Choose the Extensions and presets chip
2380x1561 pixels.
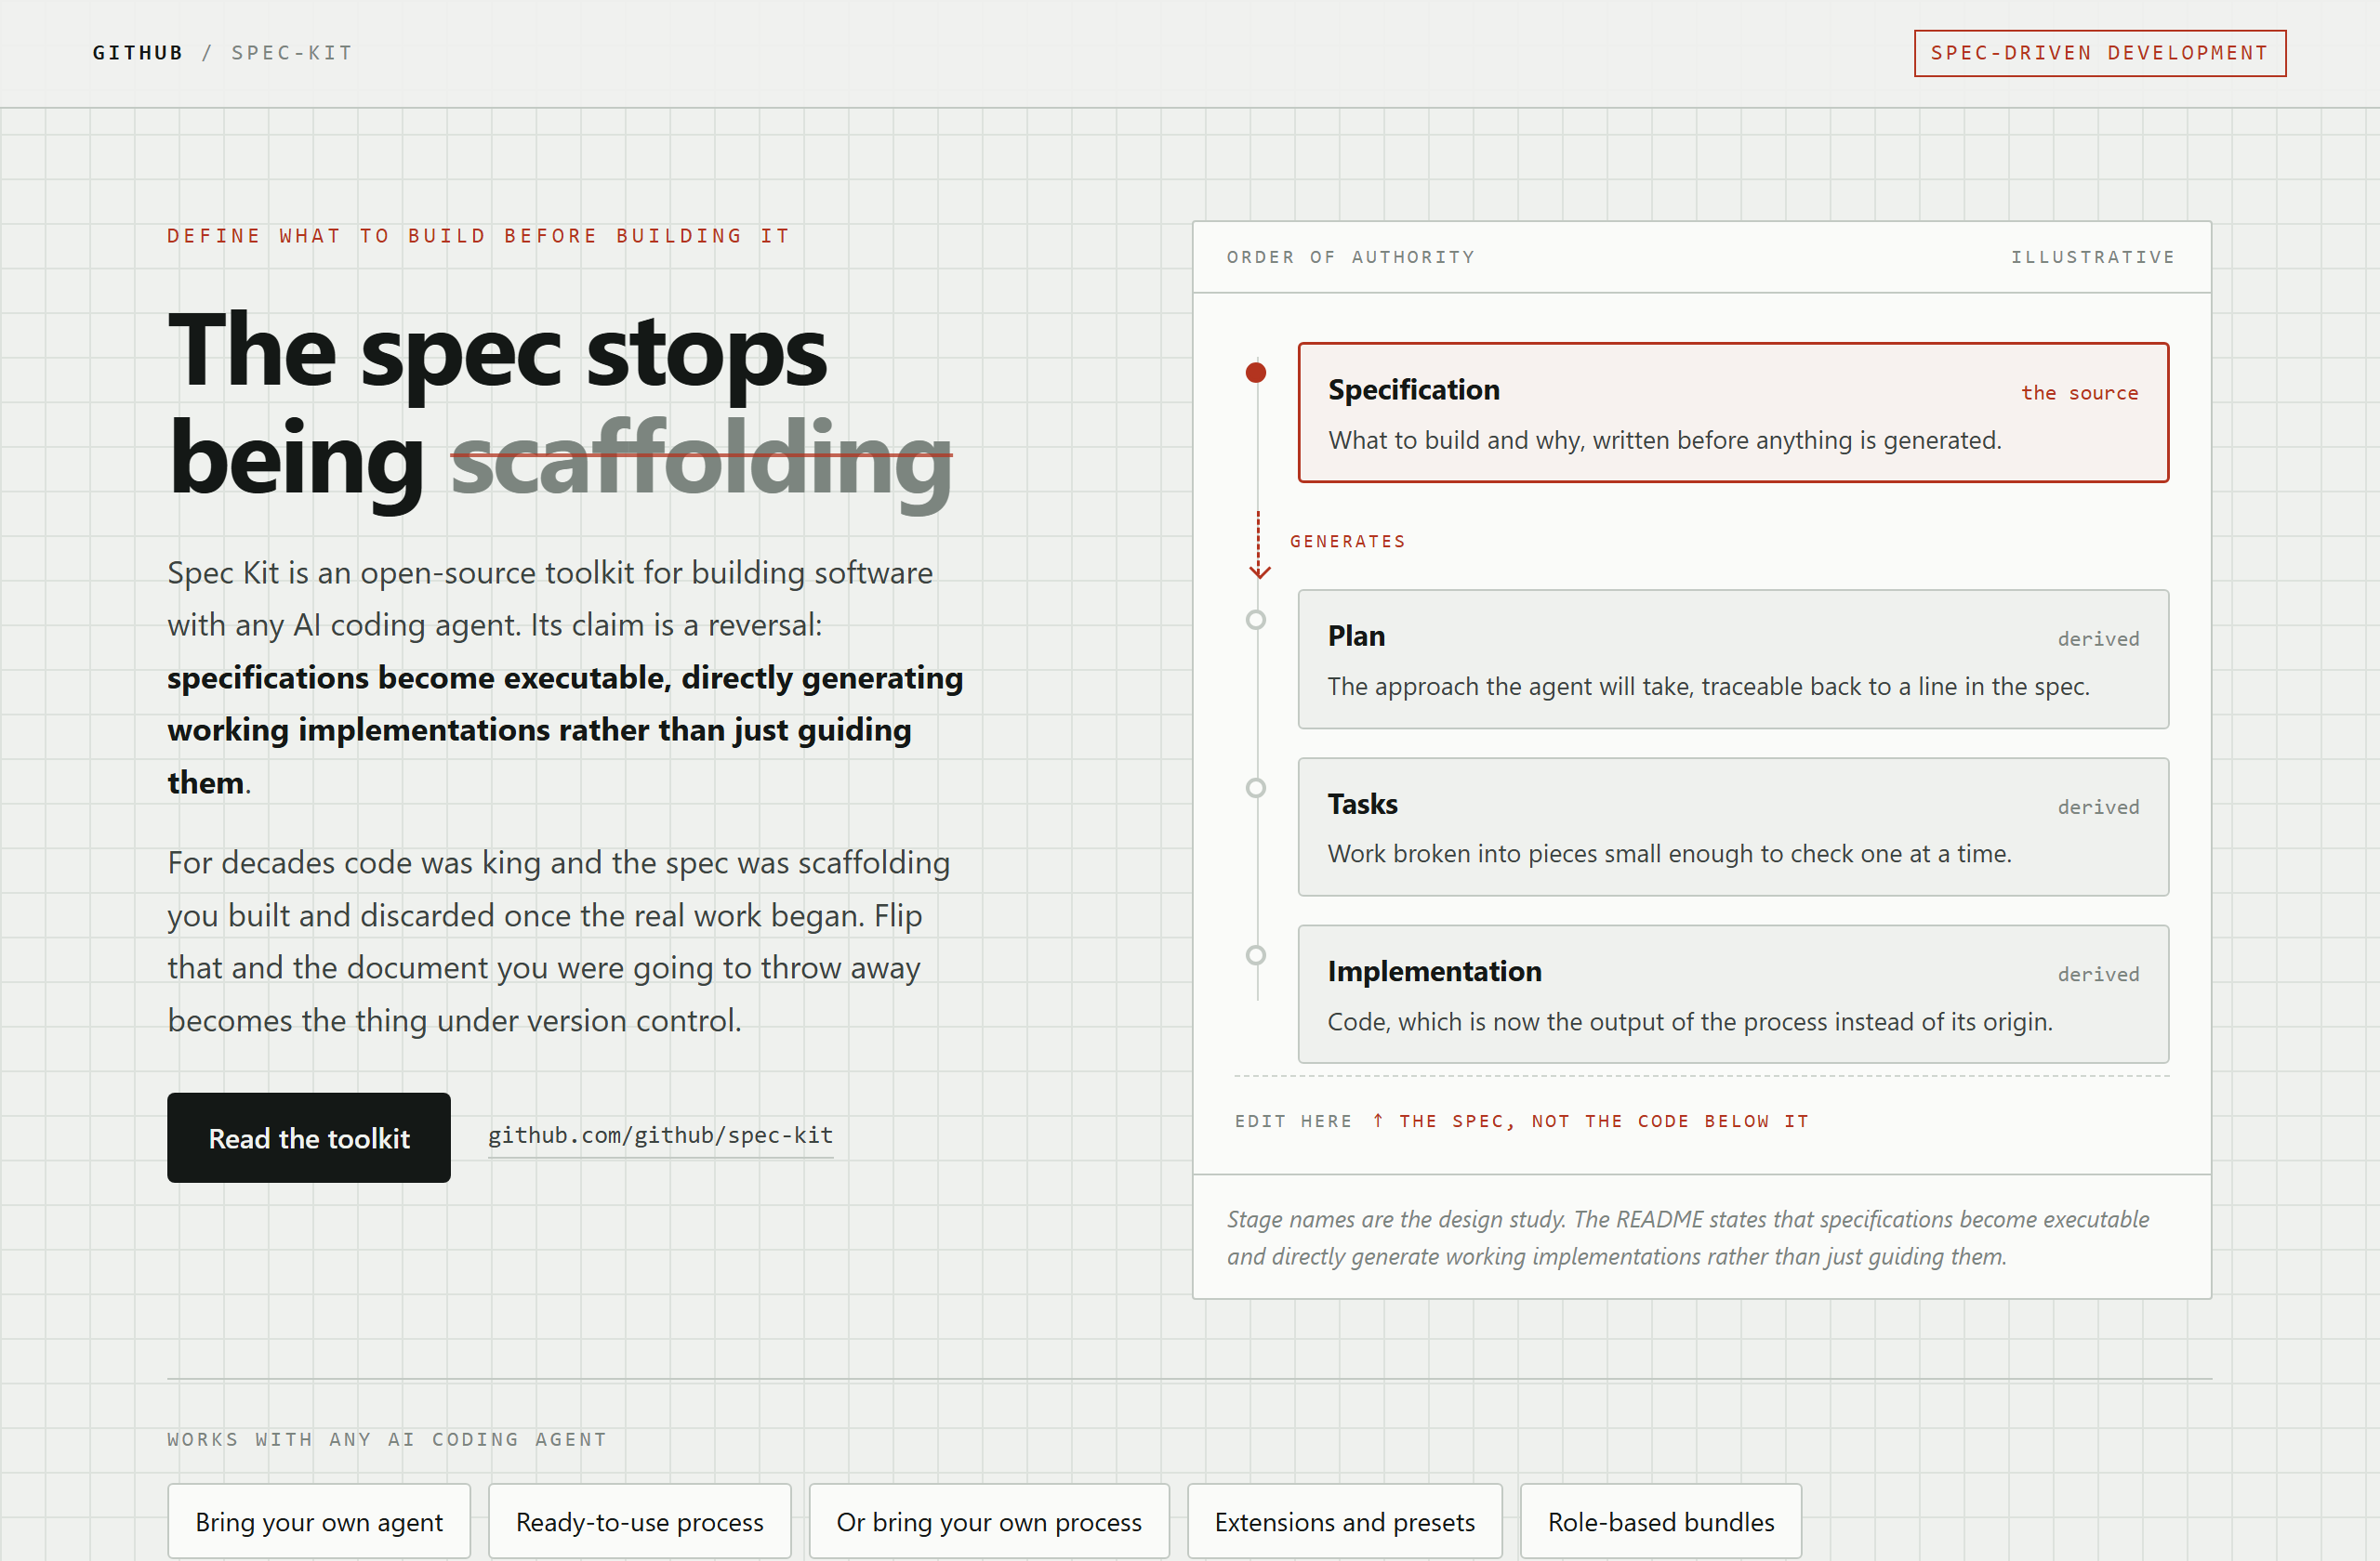(1344, 1521)
